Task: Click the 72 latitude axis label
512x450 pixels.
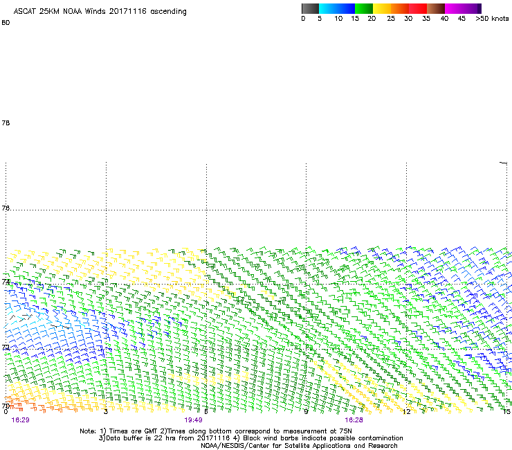Action: [6, 348]
